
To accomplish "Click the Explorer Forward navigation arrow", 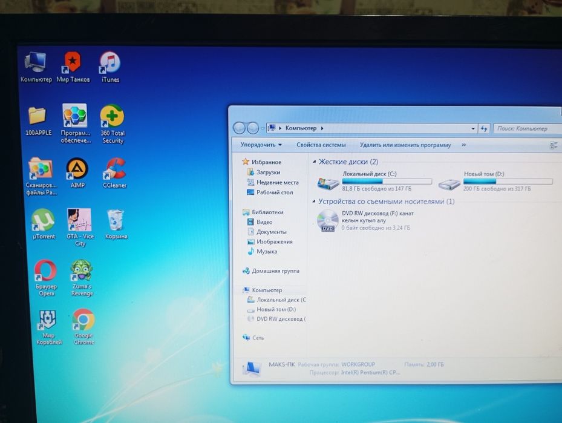I will click(x=253, y=128).
